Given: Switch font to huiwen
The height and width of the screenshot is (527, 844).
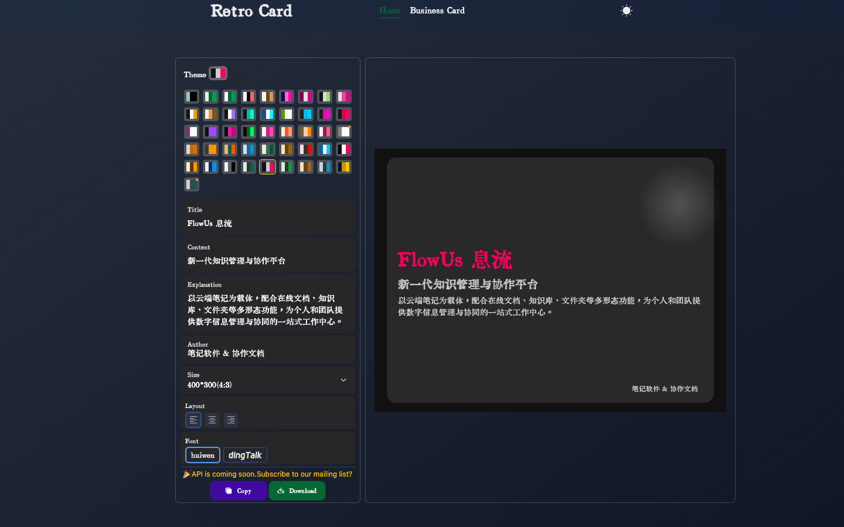Looking at the screenshot, I should [x=203, y=455].
